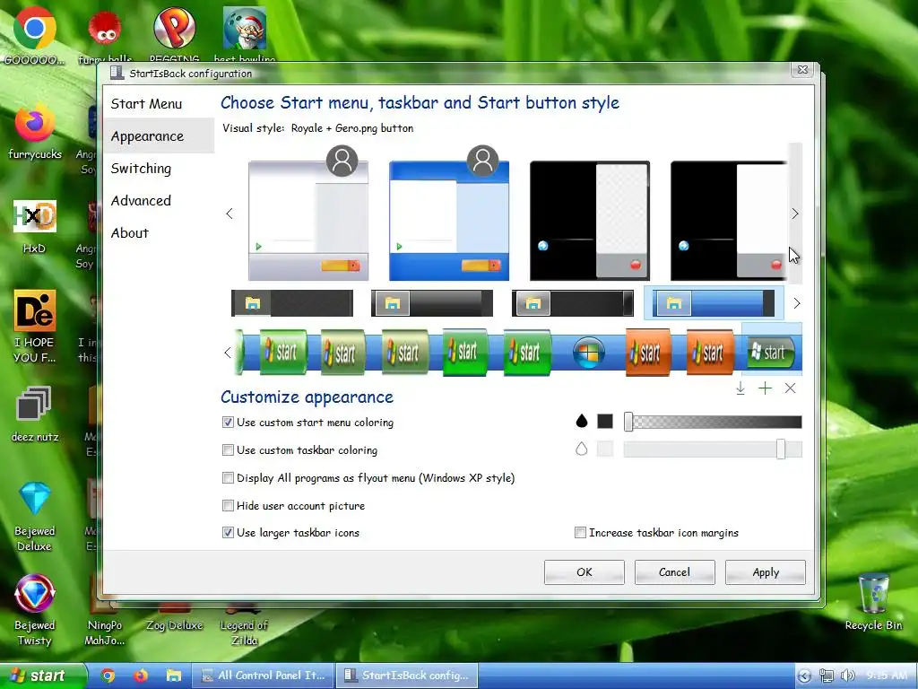
Task: Open the Google Chrome desktop shortcut
Action: [35, 34]
